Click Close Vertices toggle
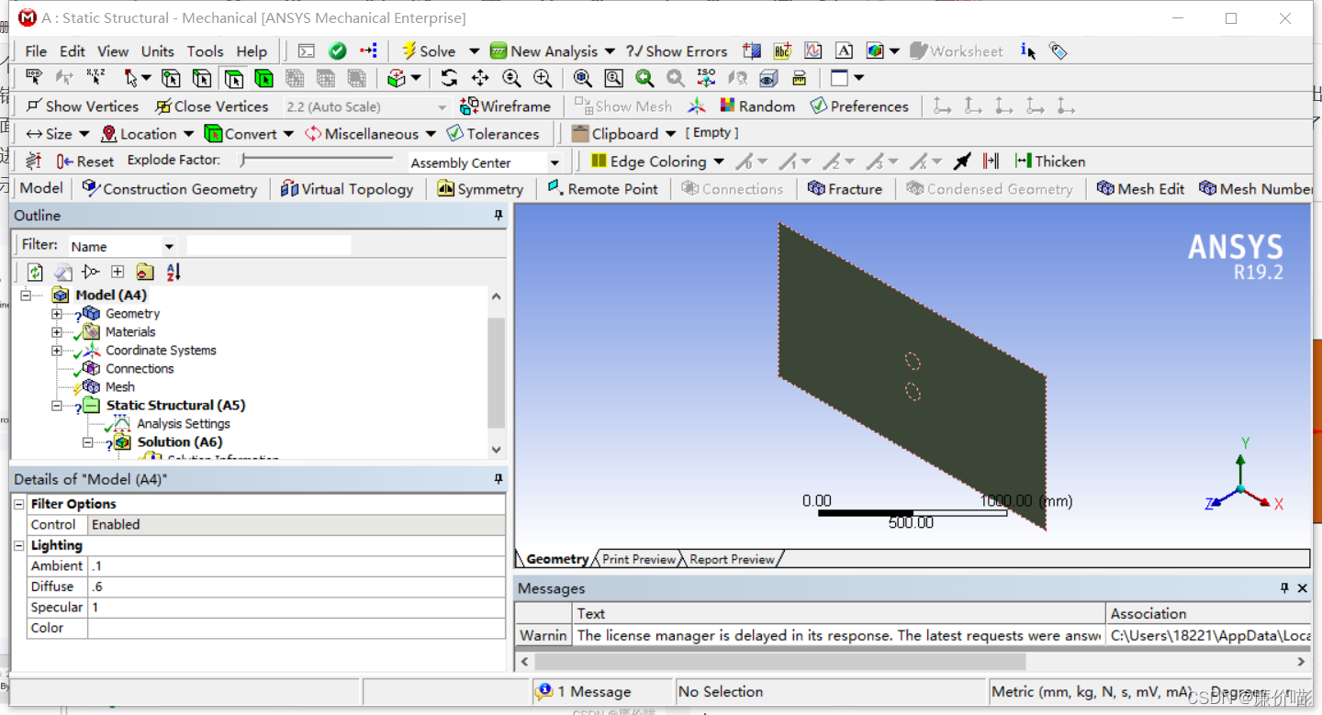 (x=212, y=106)
